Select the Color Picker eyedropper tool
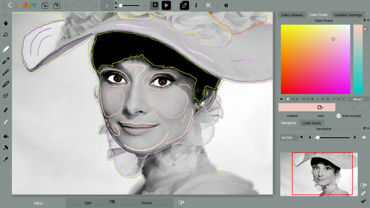Screen dimensions: 370x208 (x=6, y=159)
